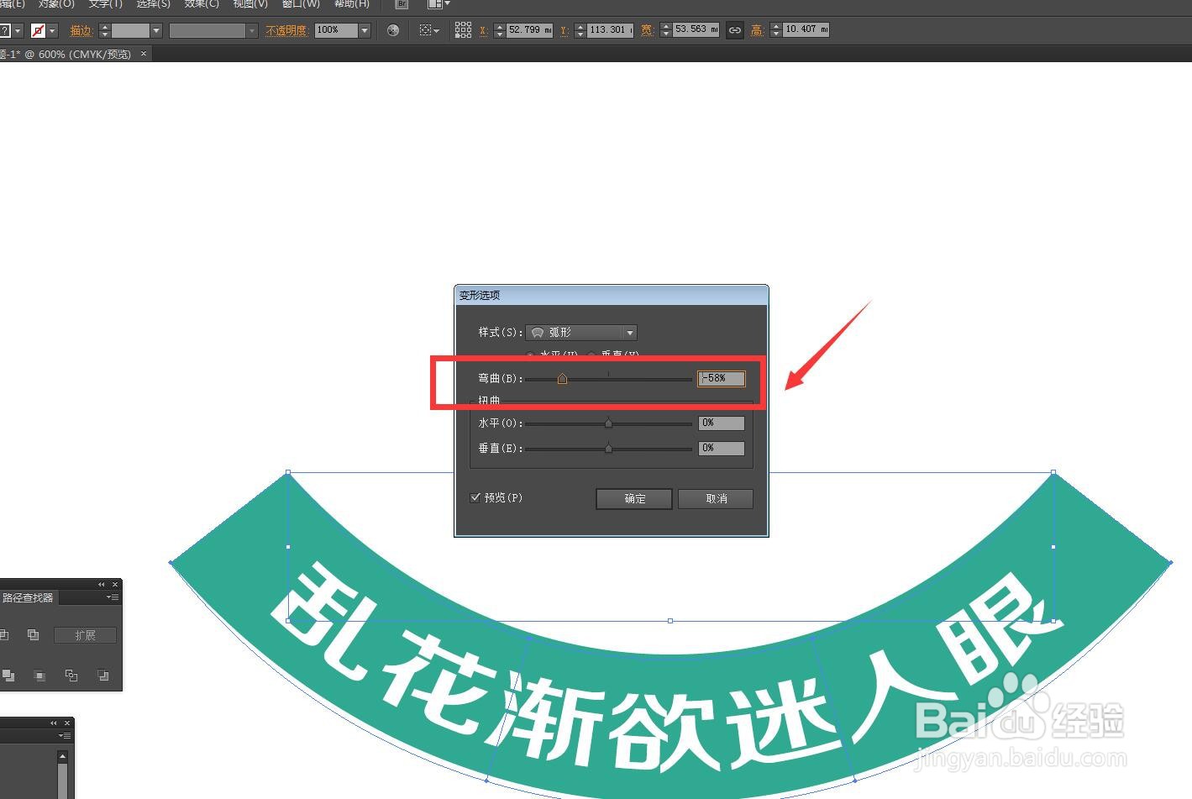Screen dimensions: 1192x799
Task: Open the 选择(S) menu
Action: click(x=153, y=4)
